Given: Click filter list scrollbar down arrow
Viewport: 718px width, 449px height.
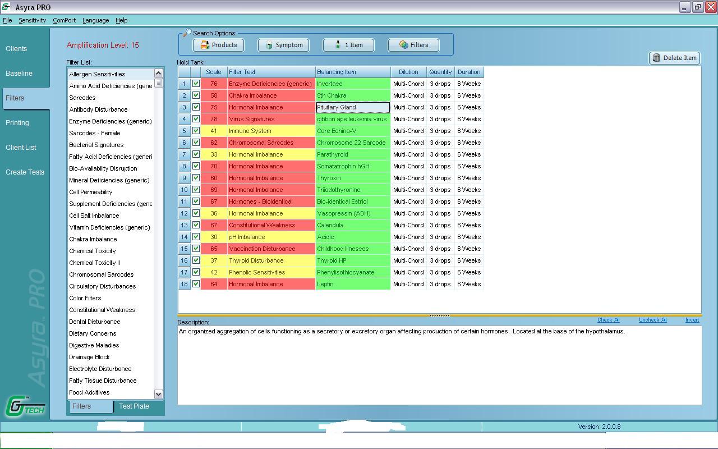Looking at the screenshot, I should (158, 395).
